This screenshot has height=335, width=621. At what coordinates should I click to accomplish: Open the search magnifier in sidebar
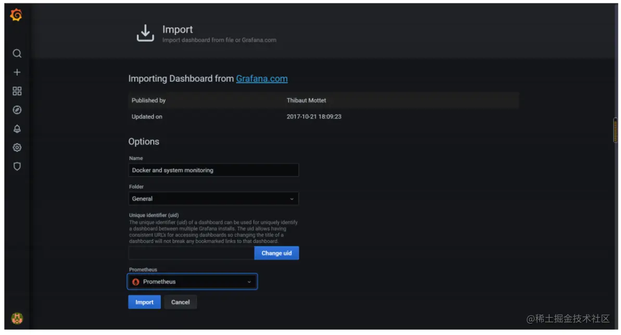pos(17,54)
